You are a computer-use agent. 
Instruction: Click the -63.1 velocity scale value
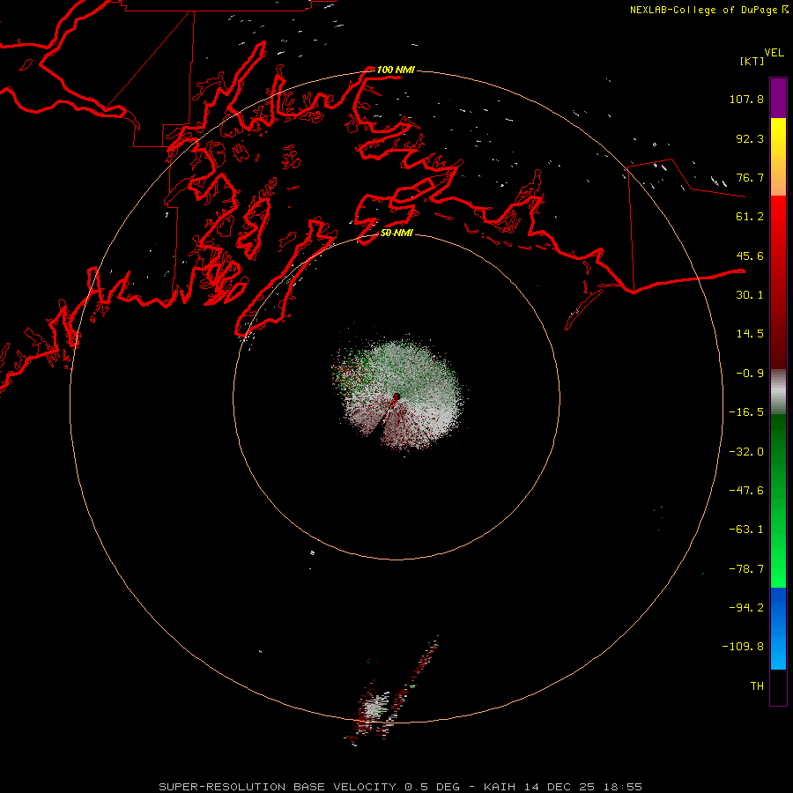click(x=746, y=530)
